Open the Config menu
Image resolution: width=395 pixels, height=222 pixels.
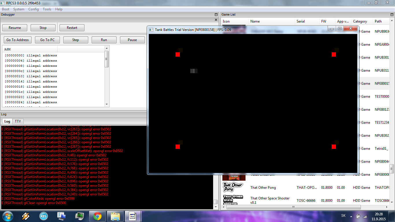point(34,9)
